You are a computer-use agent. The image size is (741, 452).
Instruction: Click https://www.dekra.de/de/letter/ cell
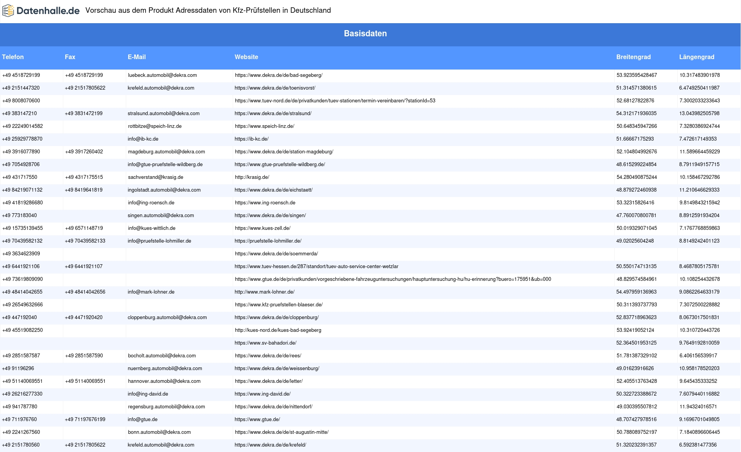[269, 381]
